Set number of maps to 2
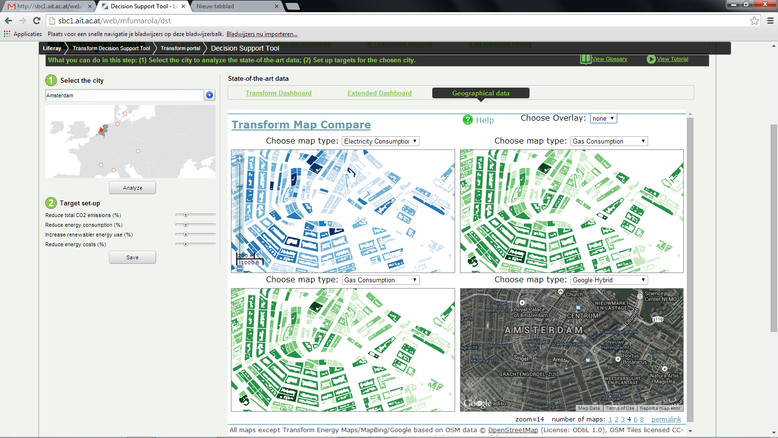 pos(617,419)
